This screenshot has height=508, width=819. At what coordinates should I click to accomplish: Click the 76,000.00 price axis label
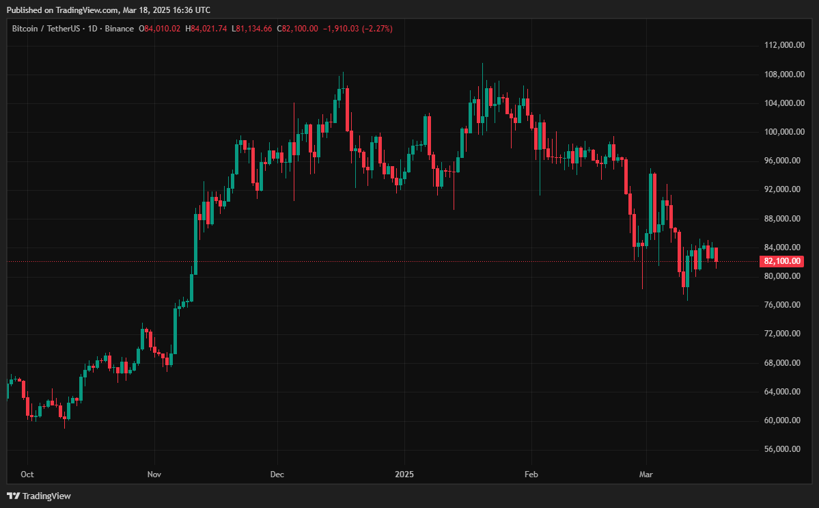tap(782, 305)
